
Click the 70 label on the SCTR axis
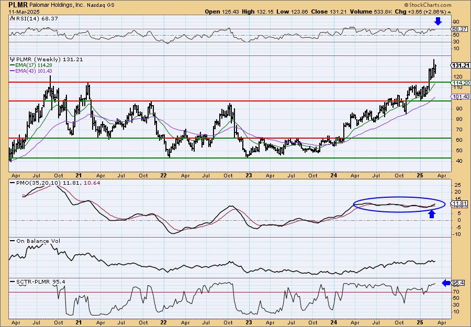point(456,291)
